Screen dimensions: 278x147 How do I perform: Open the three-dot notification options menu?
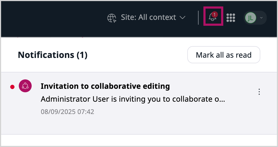[x=259, y=92]
